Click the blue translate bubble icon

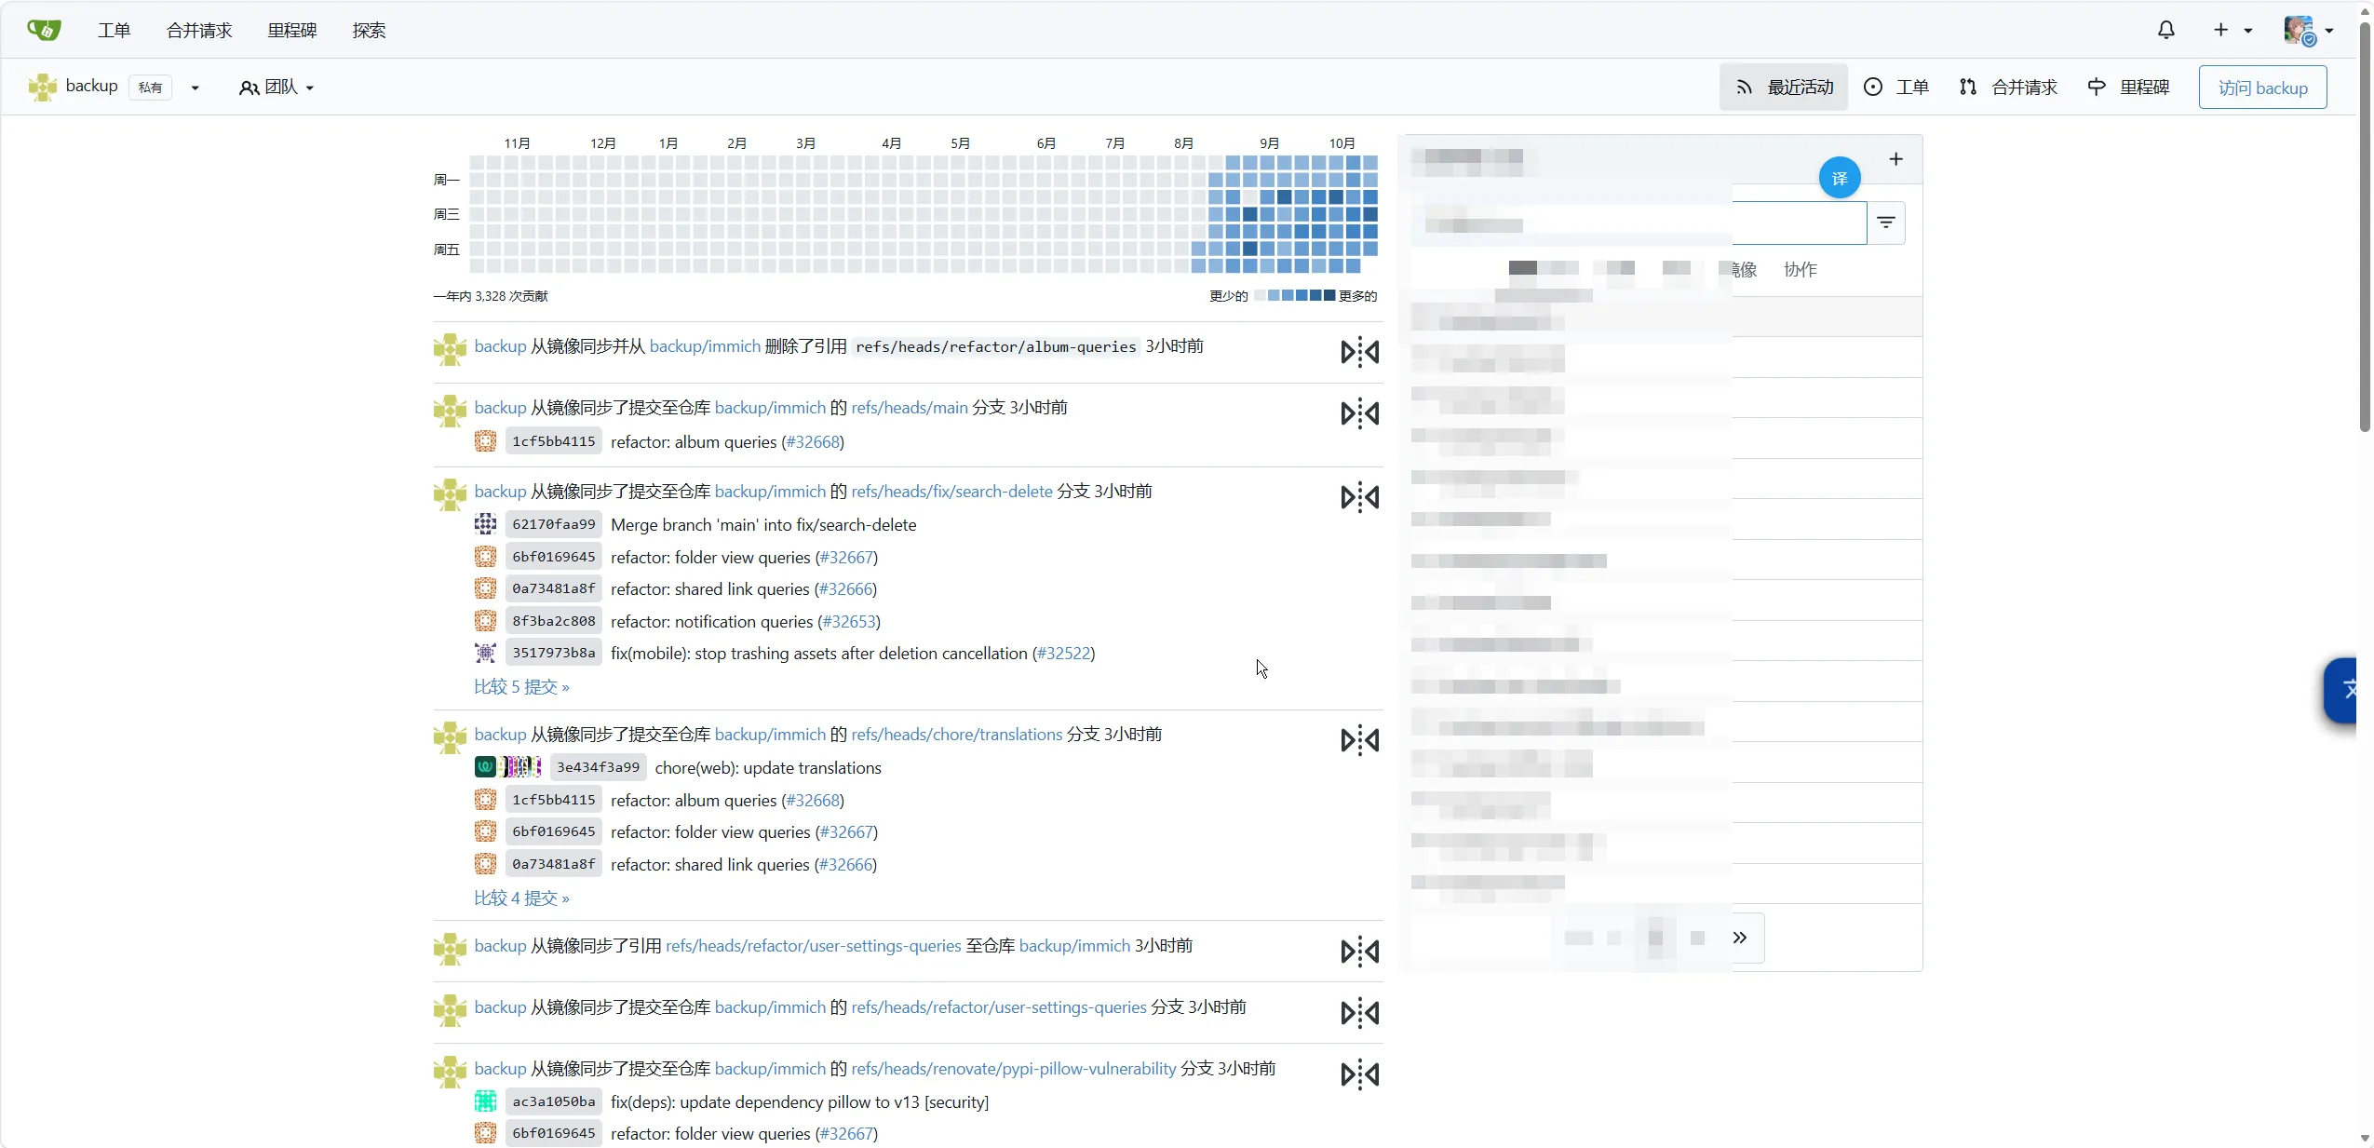[x=1840, y=178]
